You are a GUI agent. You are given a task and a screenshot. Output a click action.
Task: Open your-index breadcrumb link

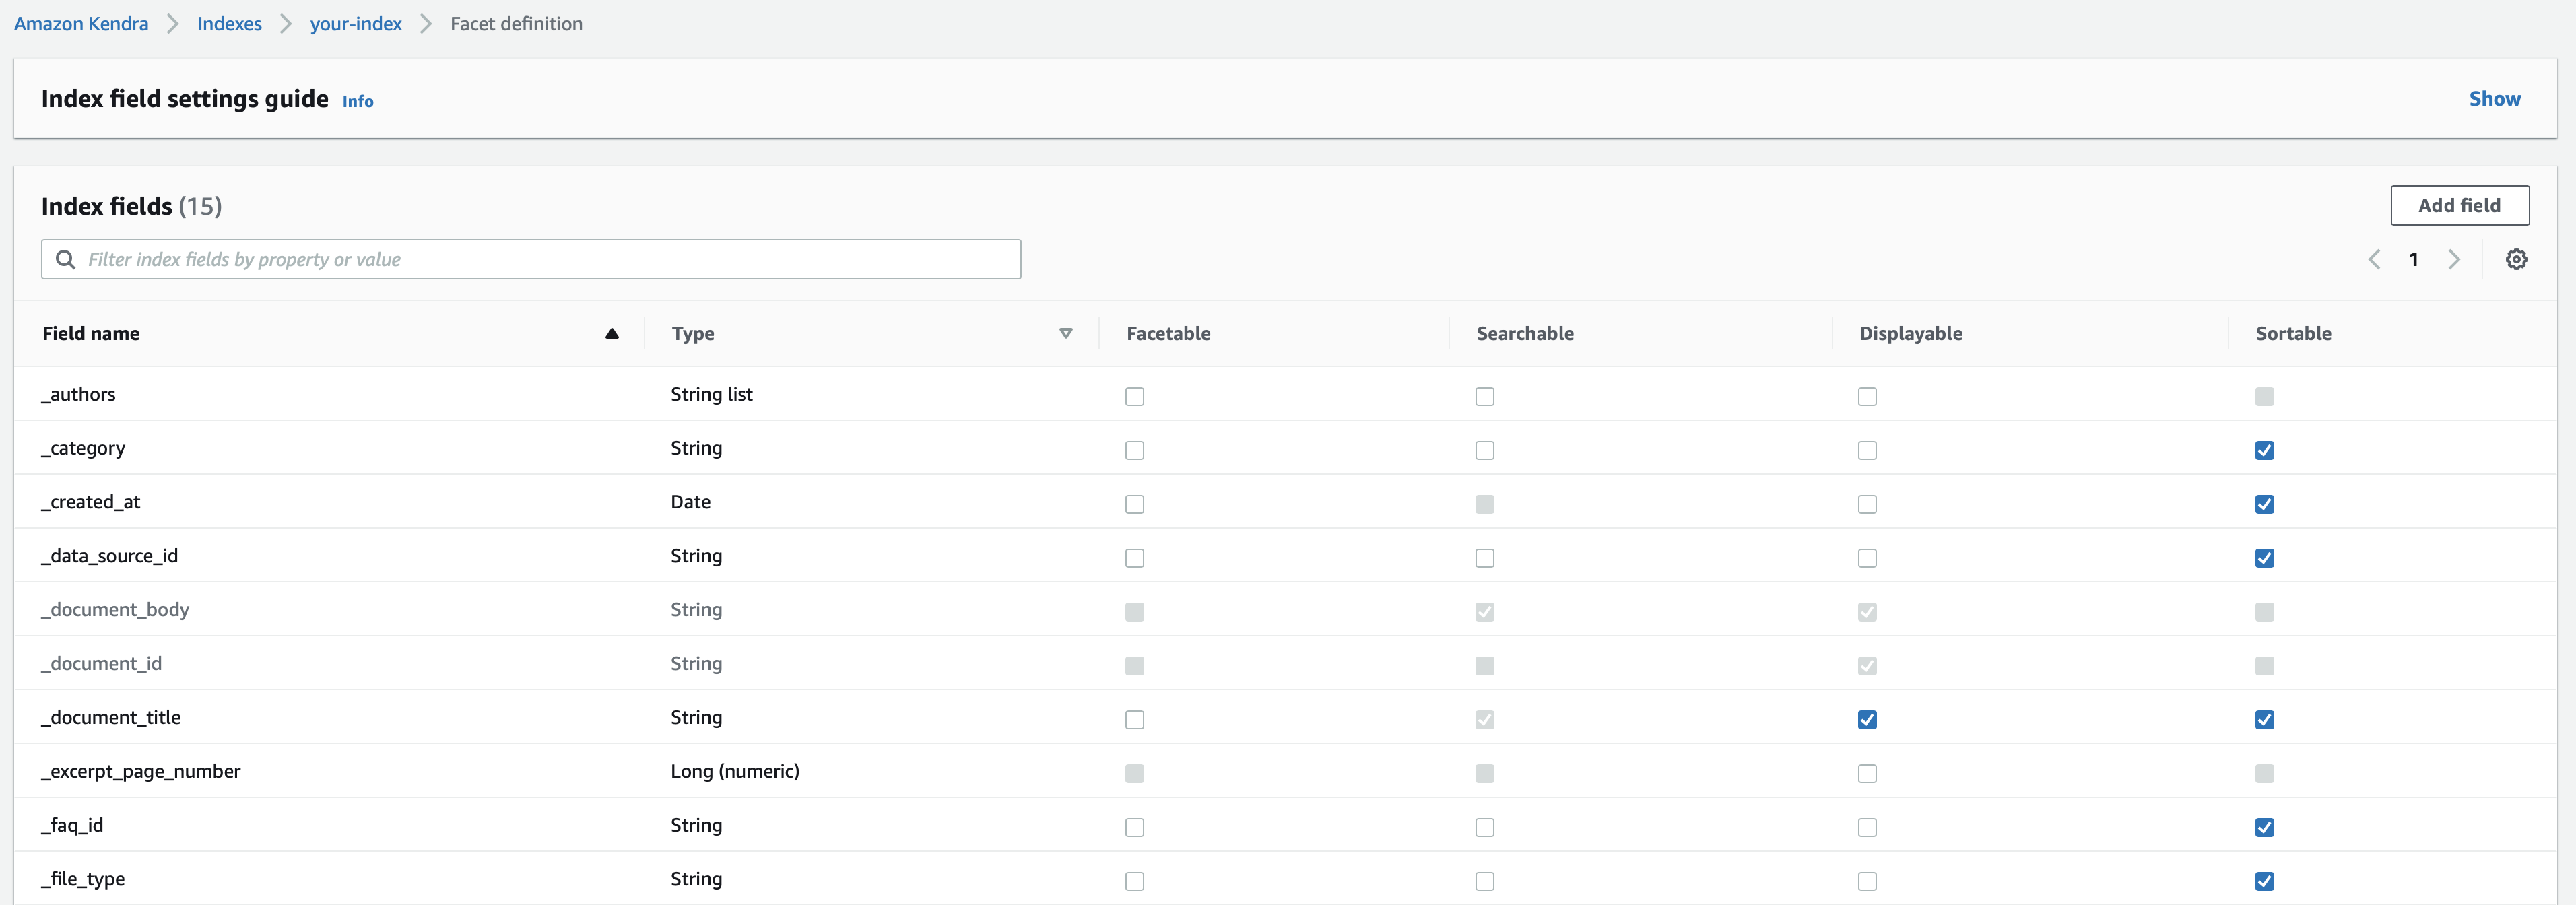coord(355,24)
